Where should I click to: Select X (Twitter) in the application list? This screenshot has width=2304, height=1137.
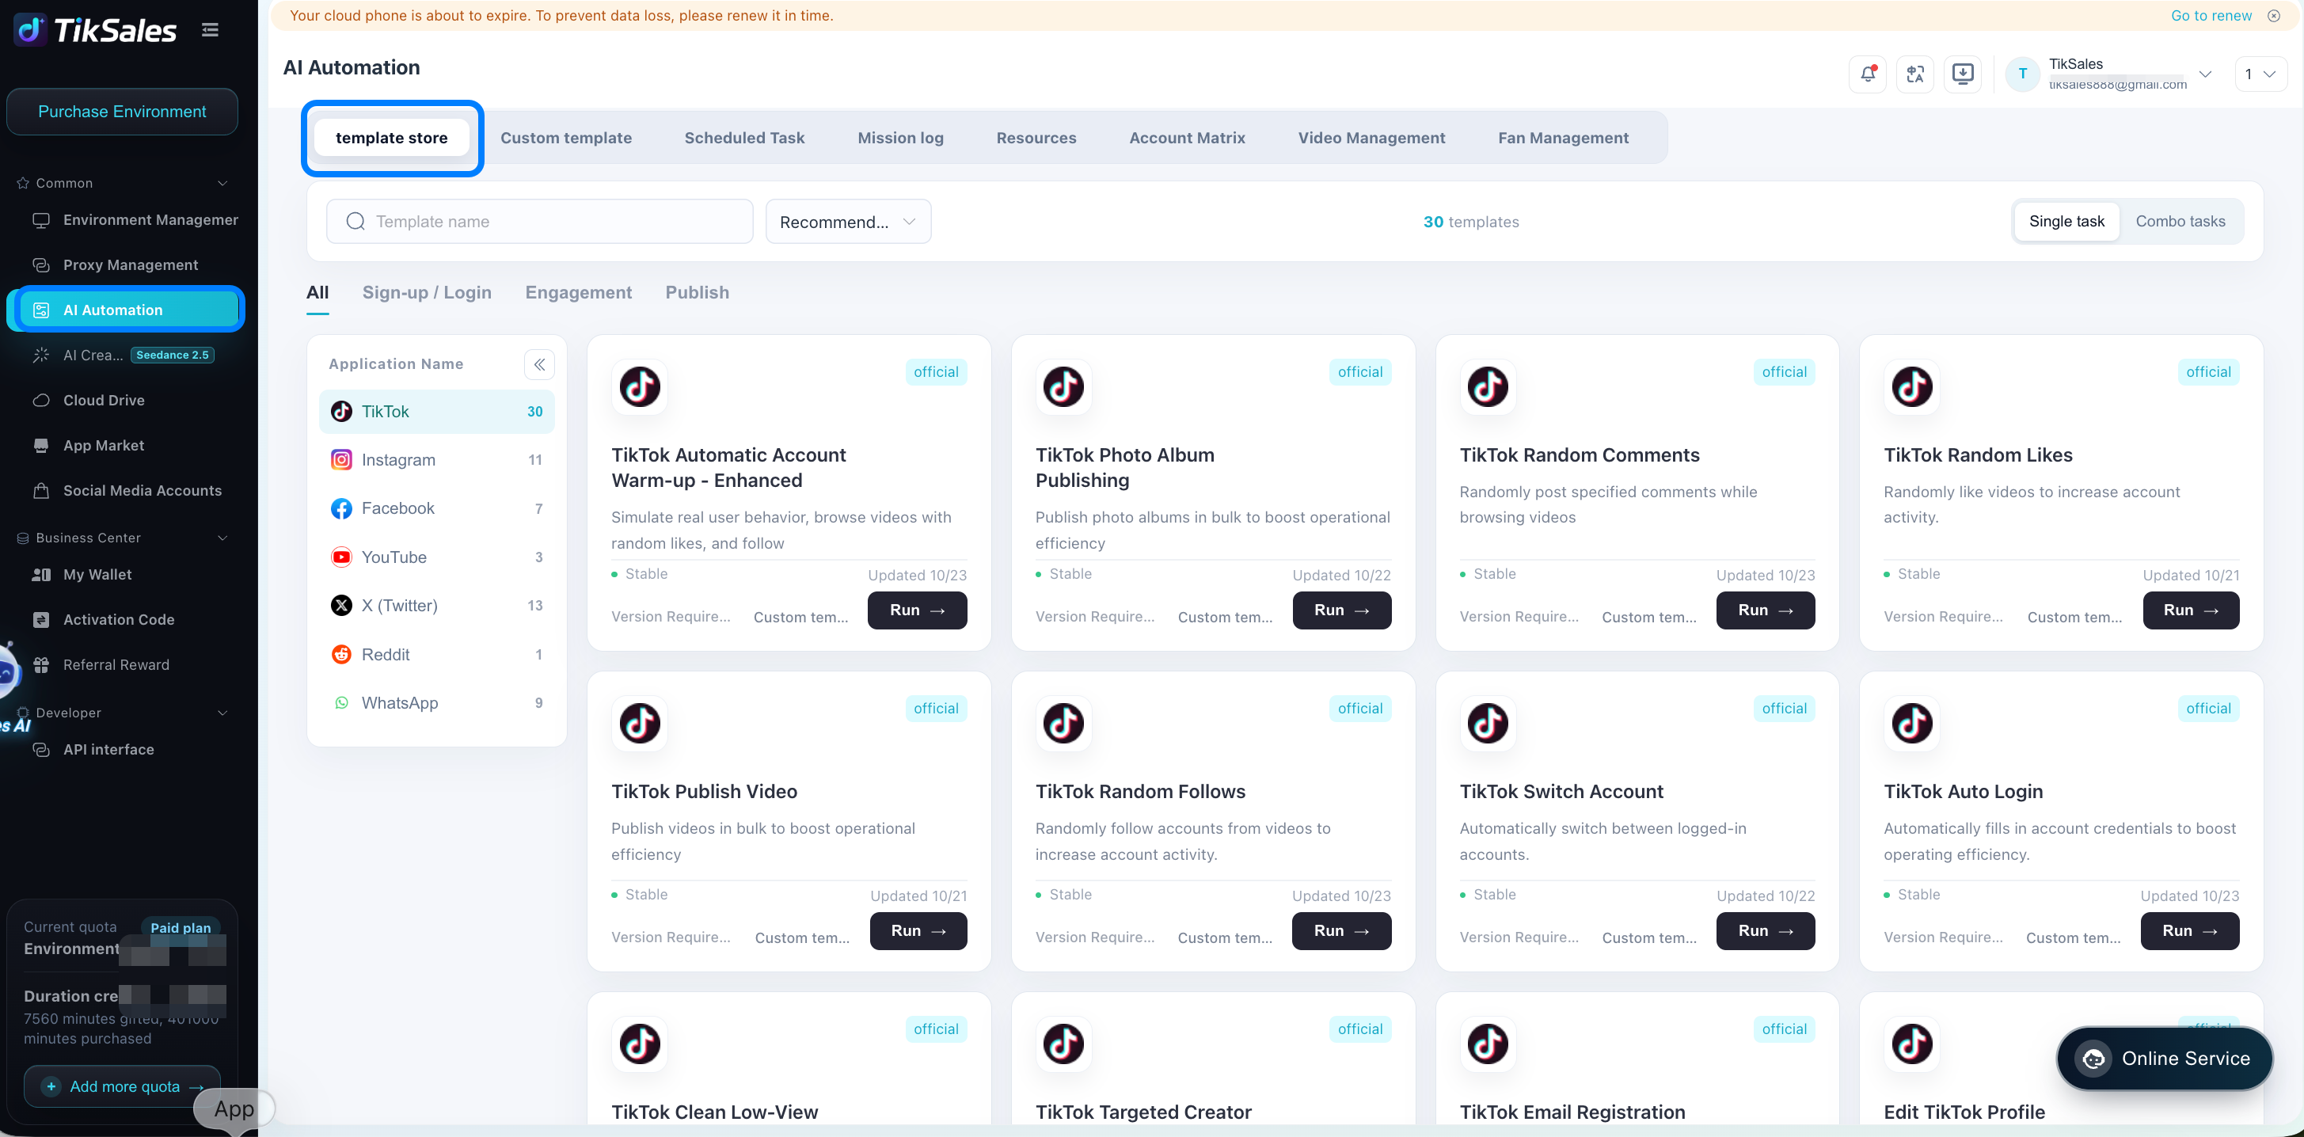coord(436,606)
